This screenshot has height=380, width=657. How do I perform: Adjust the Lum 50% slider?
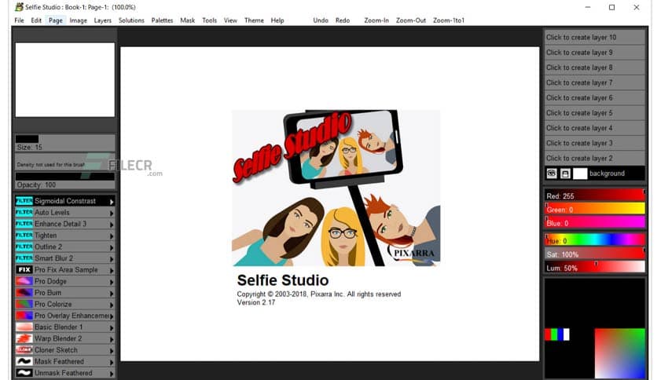click(x=595, y=268)
